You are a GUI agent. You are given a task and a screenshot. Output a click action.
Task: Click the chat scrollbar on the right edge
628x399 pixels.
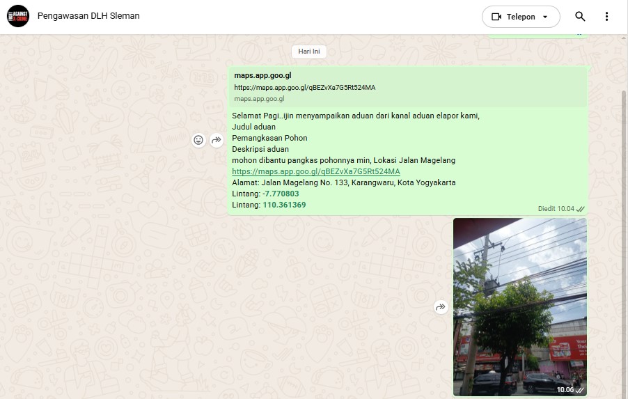pyautogui.click(x=623, y=209)
